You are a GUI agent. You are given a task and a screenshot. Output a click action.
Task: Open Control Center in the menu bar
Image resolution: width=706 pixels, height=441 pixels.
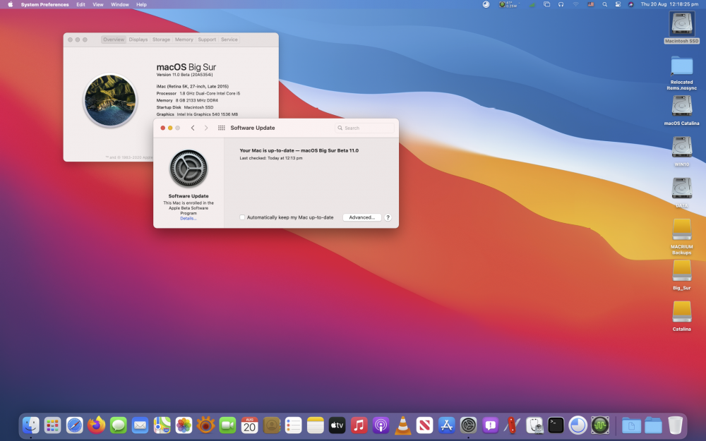[x=618, y=4]
